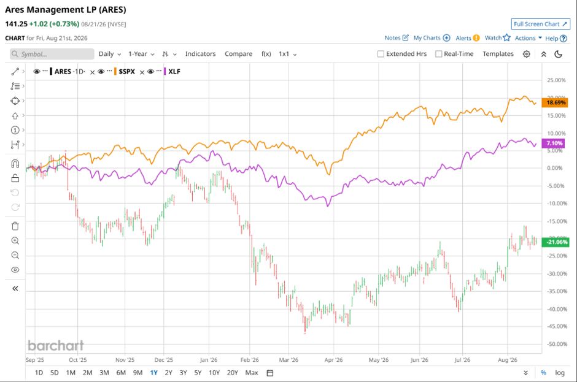The image size is (577, 382).
Task: Toggle hide all drawings eye in sidebar
Action: pos(15,270)
